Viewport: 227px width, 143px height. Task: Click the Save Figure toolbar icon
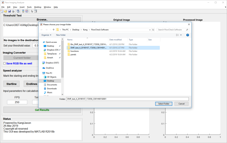[9, 11]
